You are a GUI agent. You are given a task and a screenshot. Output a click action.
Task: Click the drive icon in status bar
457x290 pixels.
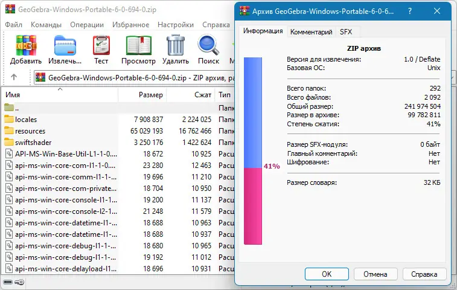click(8, 282)
